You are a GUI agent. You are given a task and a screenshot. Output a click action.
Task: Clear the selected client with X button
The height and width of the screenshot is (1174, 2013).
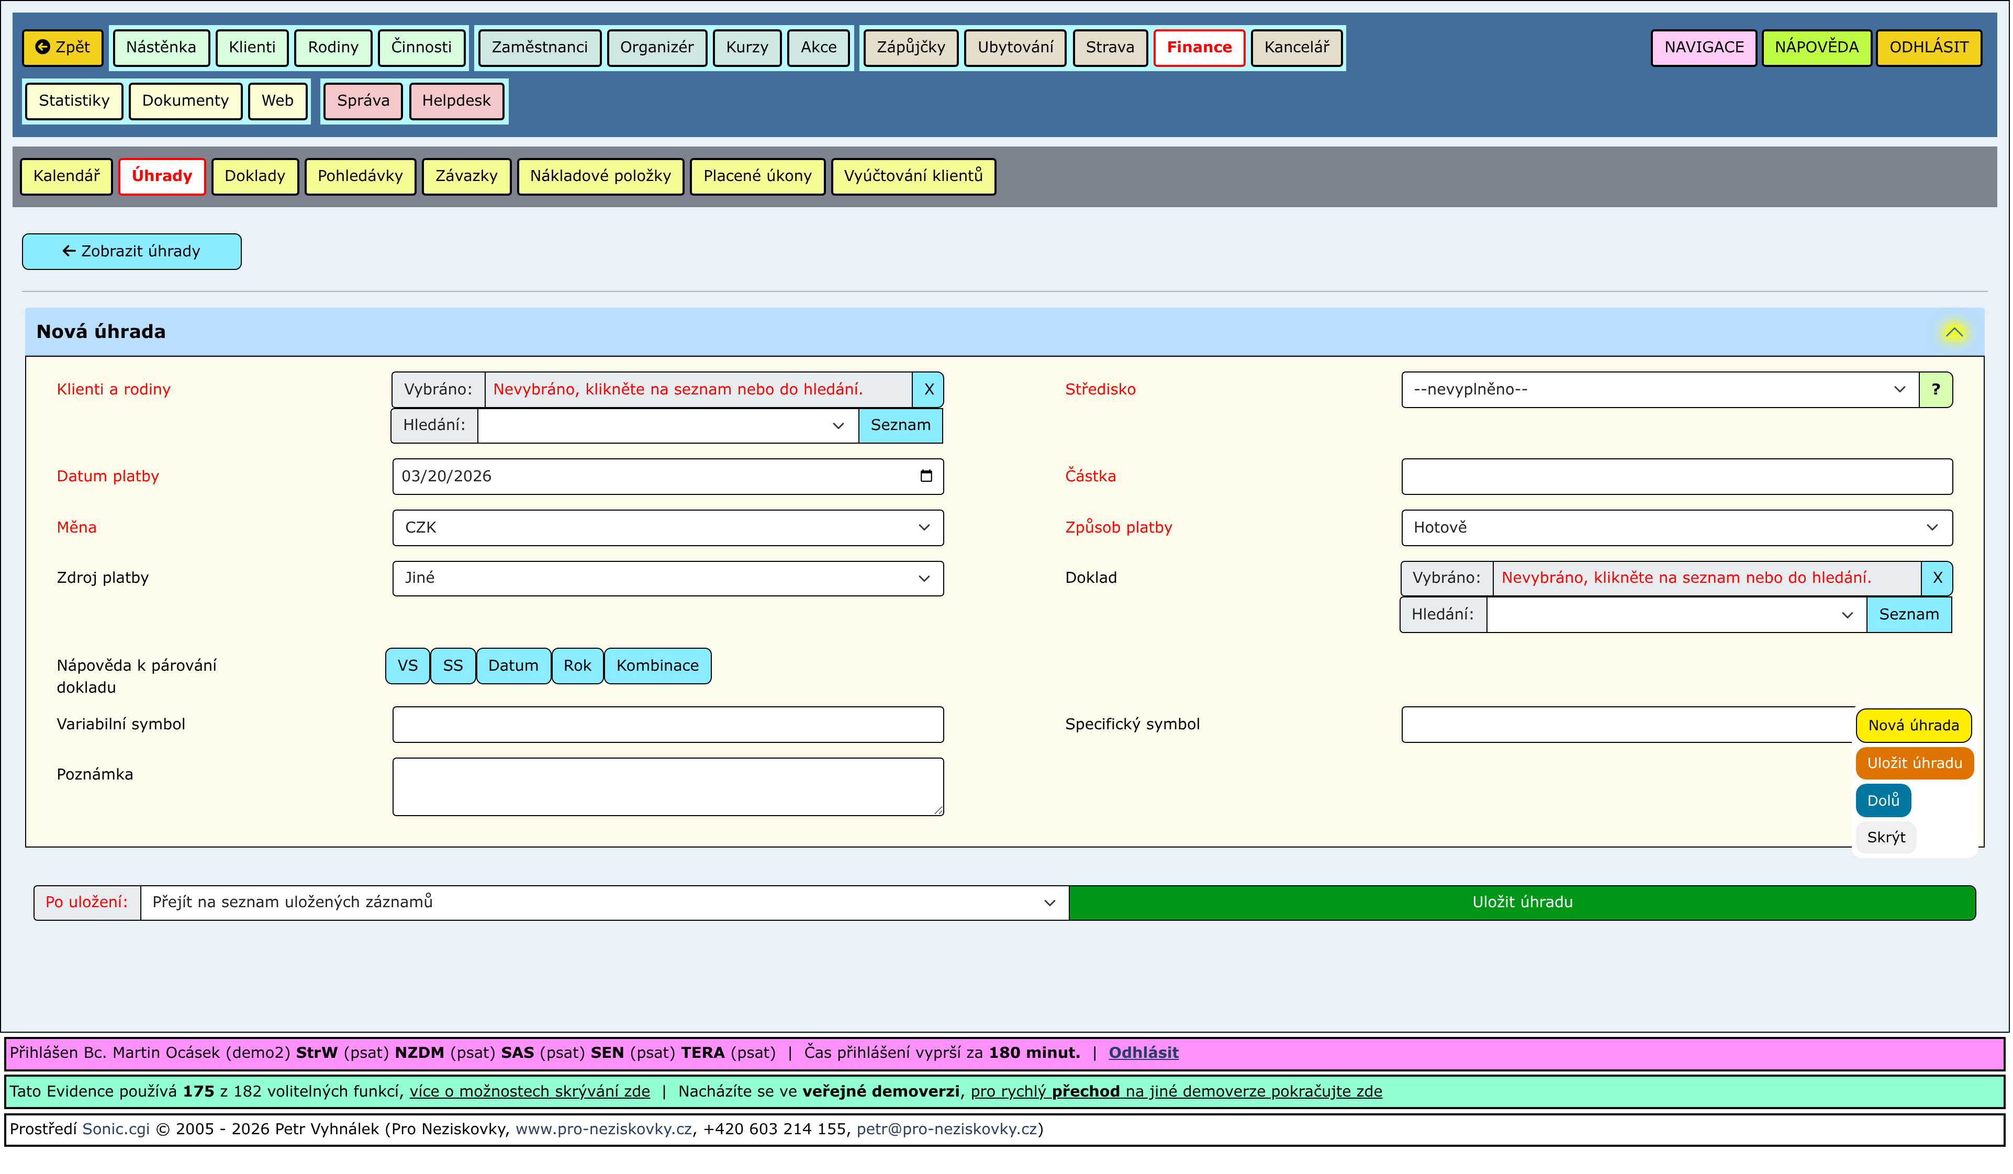tap(930, 390)
